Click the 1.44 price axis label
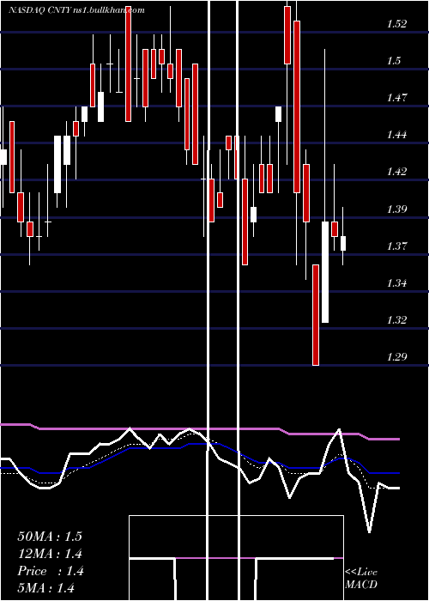Screen dimensions: 429x601 click(396, 135)
